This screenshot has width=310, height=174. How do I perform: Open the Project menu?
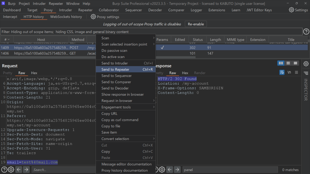tap(24, 4)
